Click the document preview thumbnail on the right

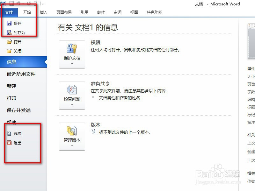point(251,41)
